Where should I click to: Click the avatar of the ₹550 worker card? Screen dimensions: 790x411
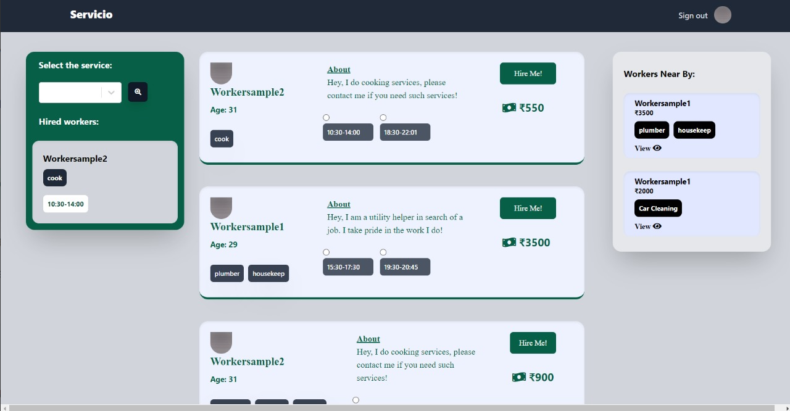(x=221, y=73)
